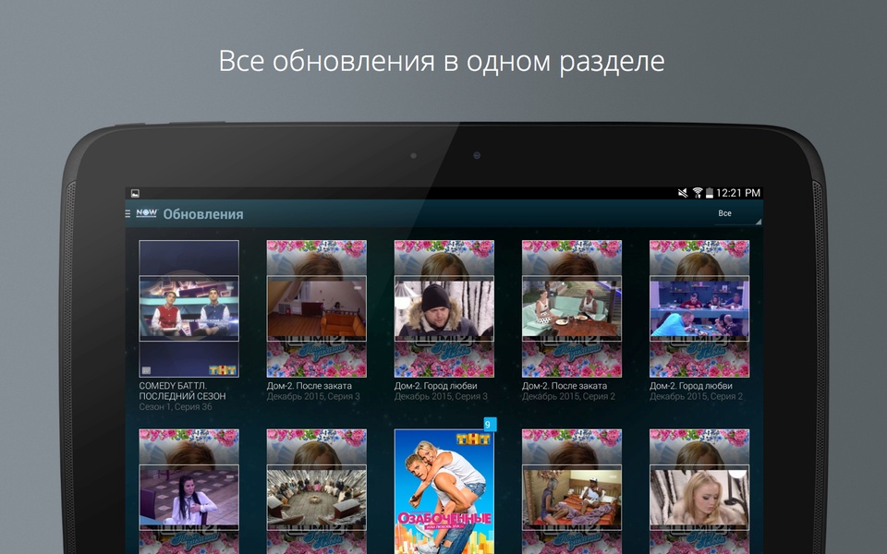Open thumbnail with dark-haired woman in white
Viewport: 887px width, 554px height.
(188, 491)
